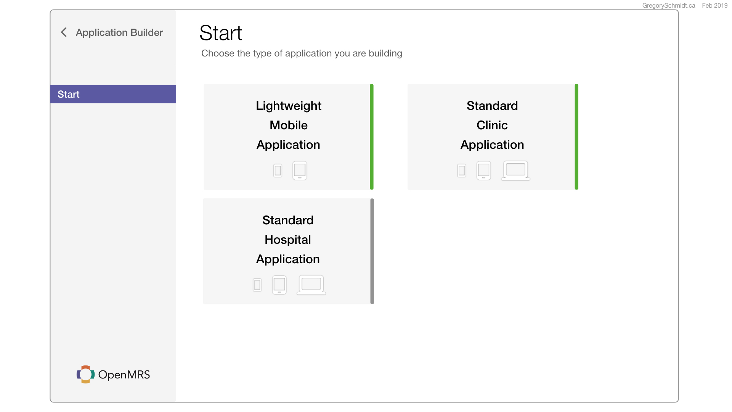Click the tablet icon in Standard Hospital card
Viewport: 732px width, 412px height.
tap(279, 285)
